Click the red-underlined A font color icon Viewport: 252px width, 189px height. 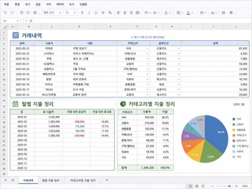click(188, 13)
